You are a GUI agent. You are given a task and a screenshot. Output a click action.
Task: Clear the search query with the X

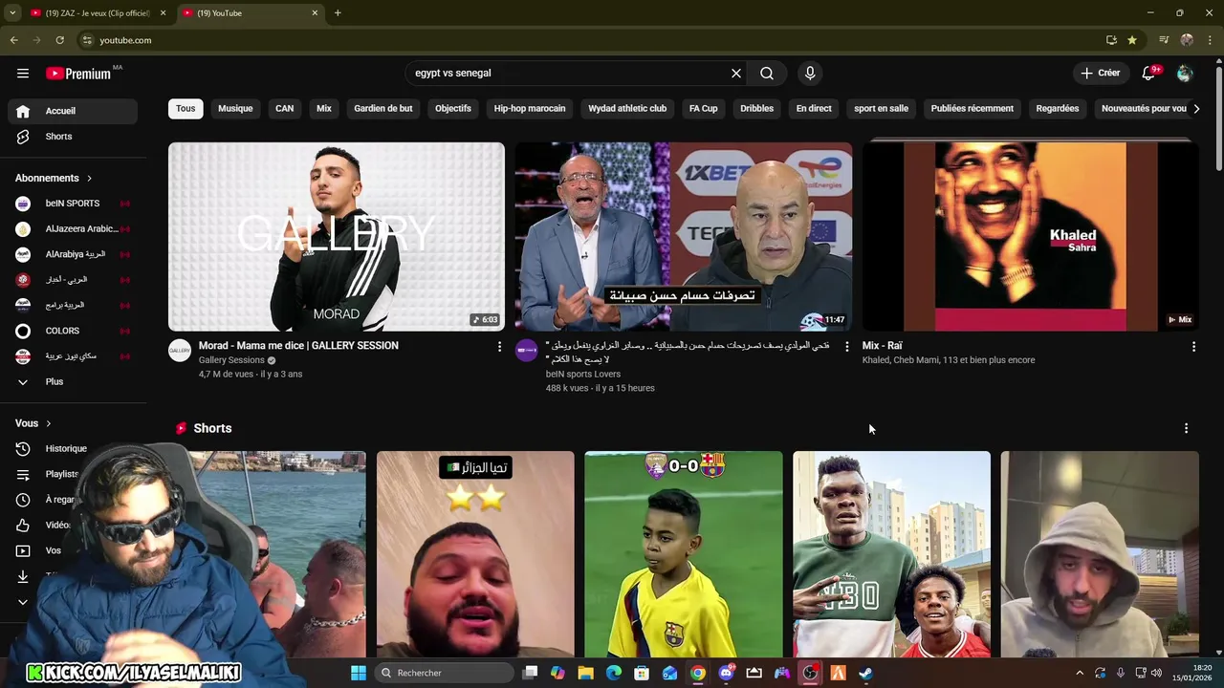click(x=736, y=73)
